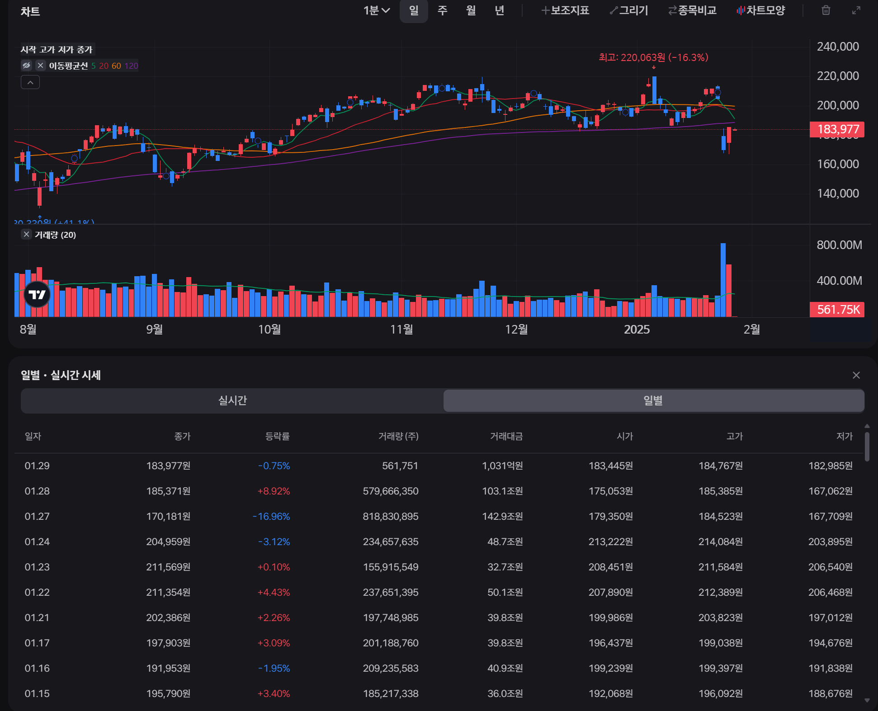Select the 일별 tab
The width and height of the screenshot is (878, 711).
point(653,400)
